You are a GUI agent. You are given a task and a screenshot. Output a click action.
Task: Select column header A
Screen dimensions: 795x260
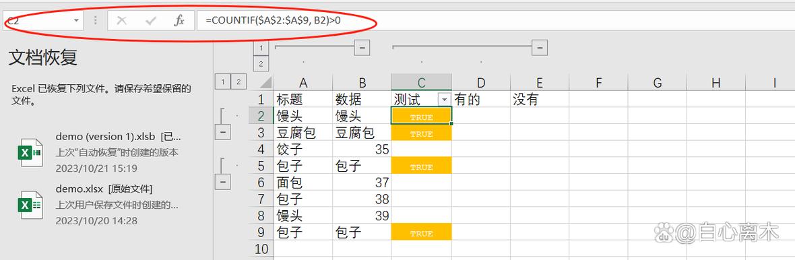(303, 83)
